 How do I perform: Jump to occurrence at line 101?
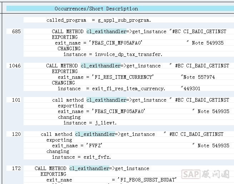tap(16, 100)
